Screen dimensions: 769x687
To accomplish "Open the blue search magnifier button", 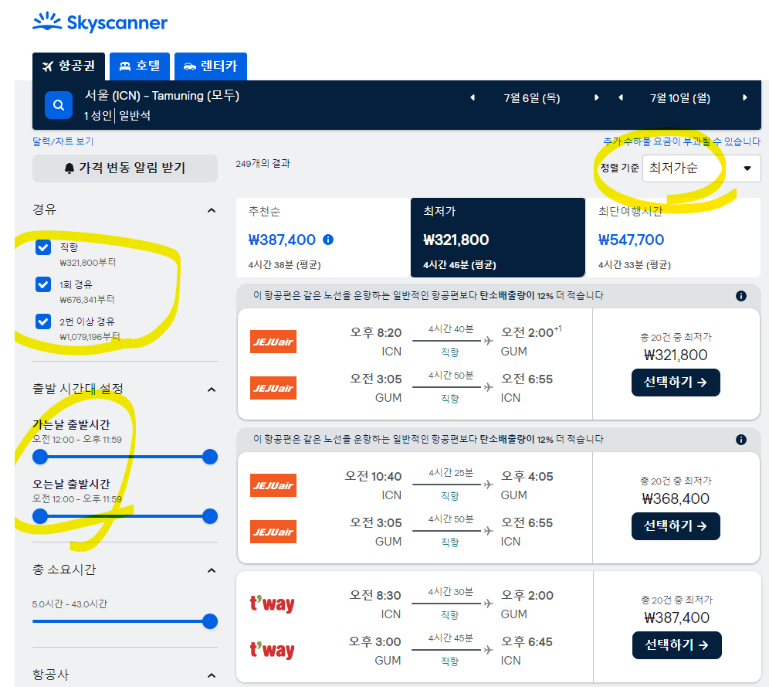I will 59,105.
